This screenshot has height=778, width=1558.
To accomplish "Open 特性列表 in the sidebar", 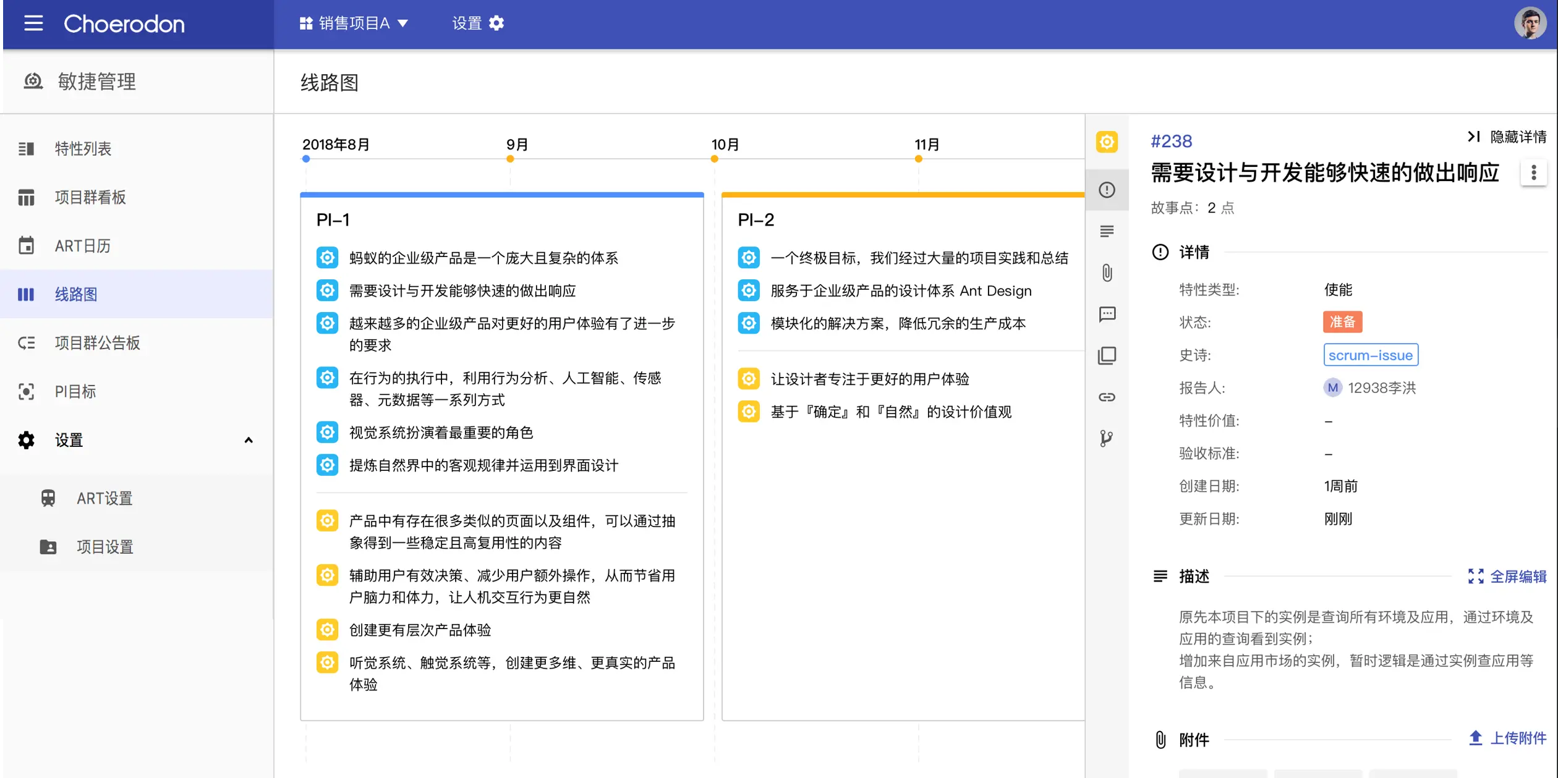I will click(83, 148).
